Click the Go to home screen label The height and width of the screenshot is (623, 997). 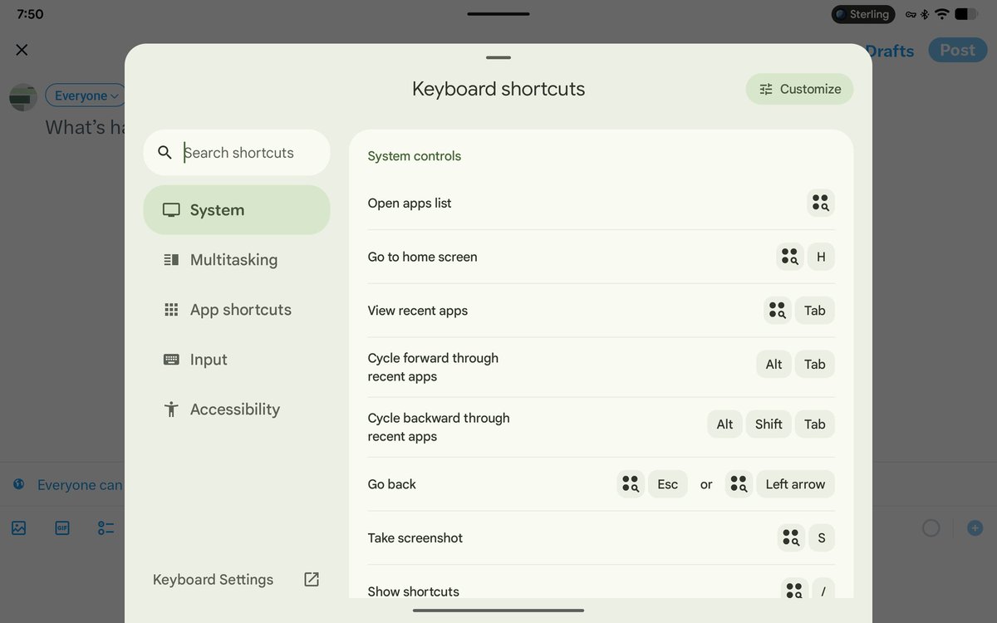422,257
